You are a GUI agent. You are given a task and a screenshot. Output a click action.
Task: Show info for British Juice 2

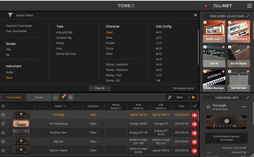coord(229,23)
